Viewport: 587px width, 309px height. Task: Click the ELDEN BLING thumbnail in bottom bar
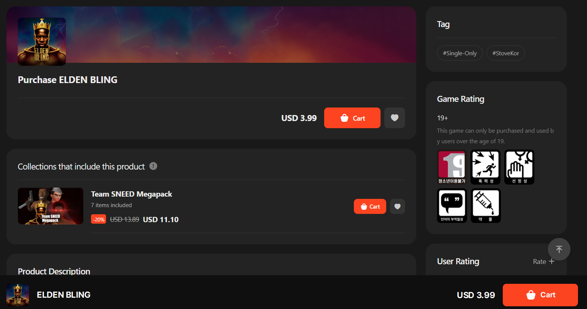[18, 295]
